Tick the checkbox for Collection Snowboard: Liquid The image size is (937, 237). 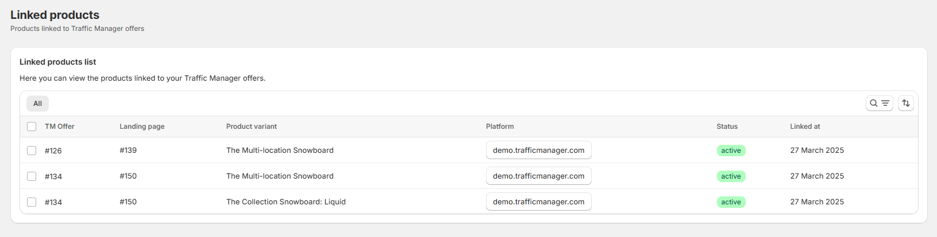[32, 202]
